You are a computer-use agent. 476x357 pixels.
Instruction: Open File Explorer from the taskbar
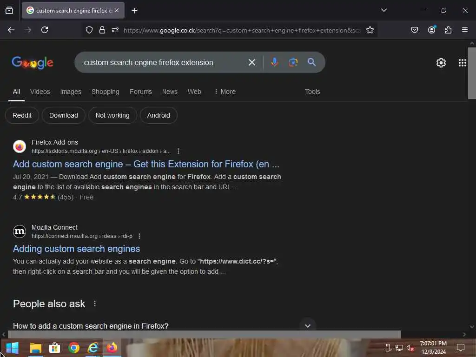35,348
